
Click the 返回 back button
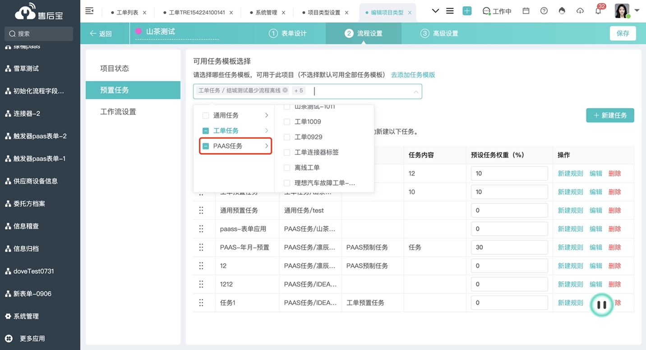101,34
